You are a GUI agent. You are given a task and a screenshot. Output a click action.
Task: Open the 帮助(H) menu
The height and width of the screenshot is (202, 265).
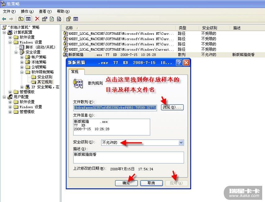(x=63, y=11)
